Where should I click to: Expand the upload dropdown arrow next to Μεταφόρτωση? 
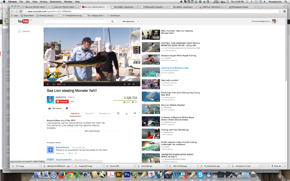[138, 22]
